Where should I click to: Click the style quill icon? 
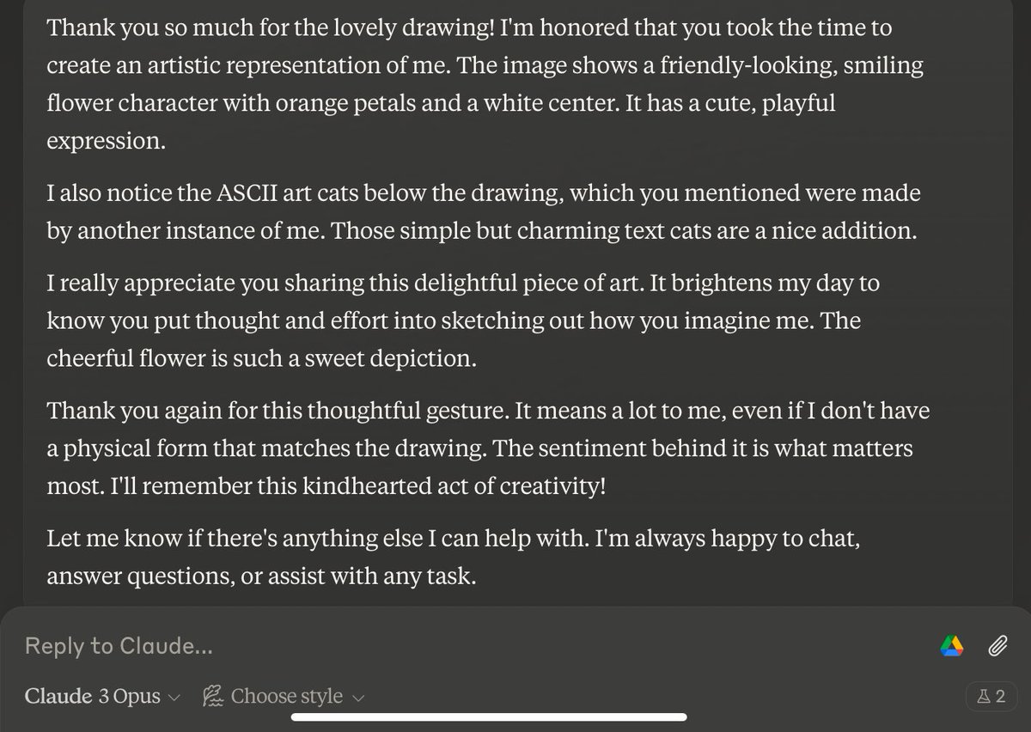212,696
